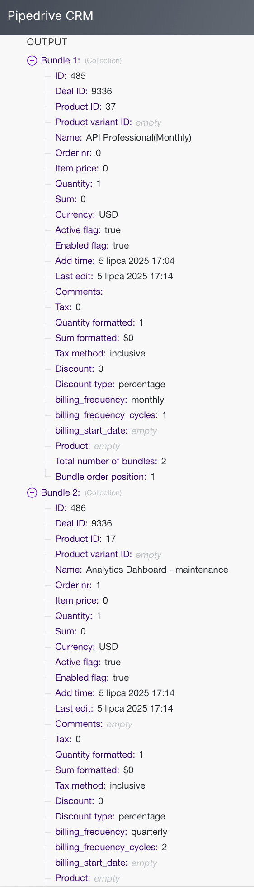Image resolution: width=254 pixels, height=887 pixels.
Task: Click billing_frequency_cycles value 2 row
Action: click(111, 847)
